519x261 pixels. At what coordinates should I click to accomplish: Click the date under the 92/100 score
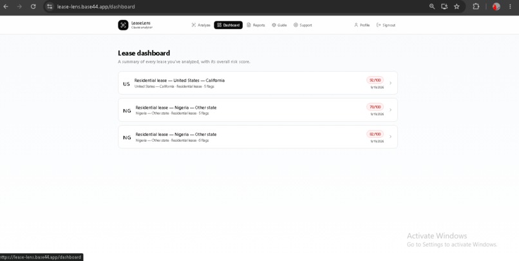[x=377, y=88]
